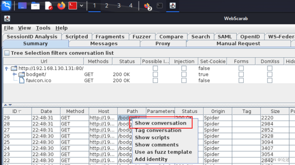295x165 pixels.
Task: Open the View menu
Action: 24,28
